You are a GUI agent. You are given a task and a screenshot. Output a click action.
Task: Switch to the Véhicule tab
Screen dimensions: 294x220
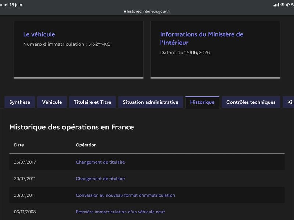click(x=52, y=102)
